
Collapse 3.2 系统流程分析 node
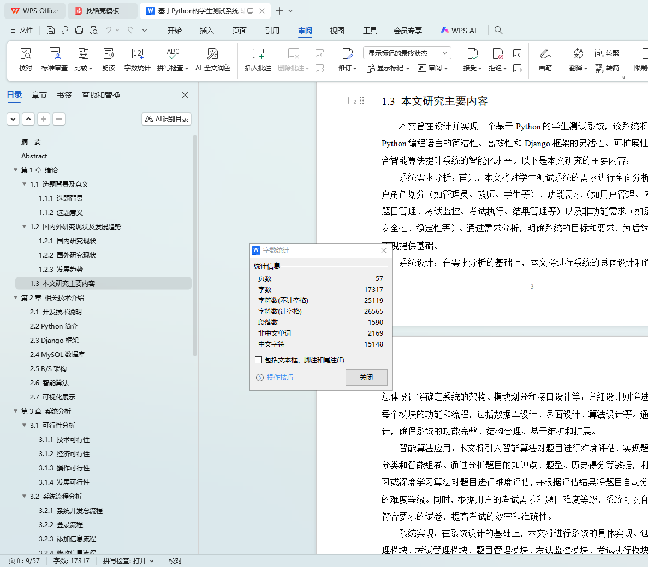click(x=25, y=496)
